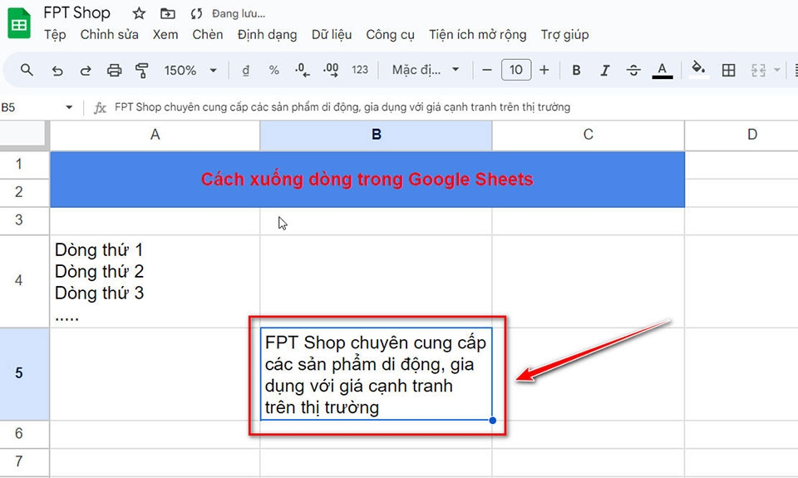Rename the document title FPT Shop
This screenshot has height=478, width=798.
76,12
